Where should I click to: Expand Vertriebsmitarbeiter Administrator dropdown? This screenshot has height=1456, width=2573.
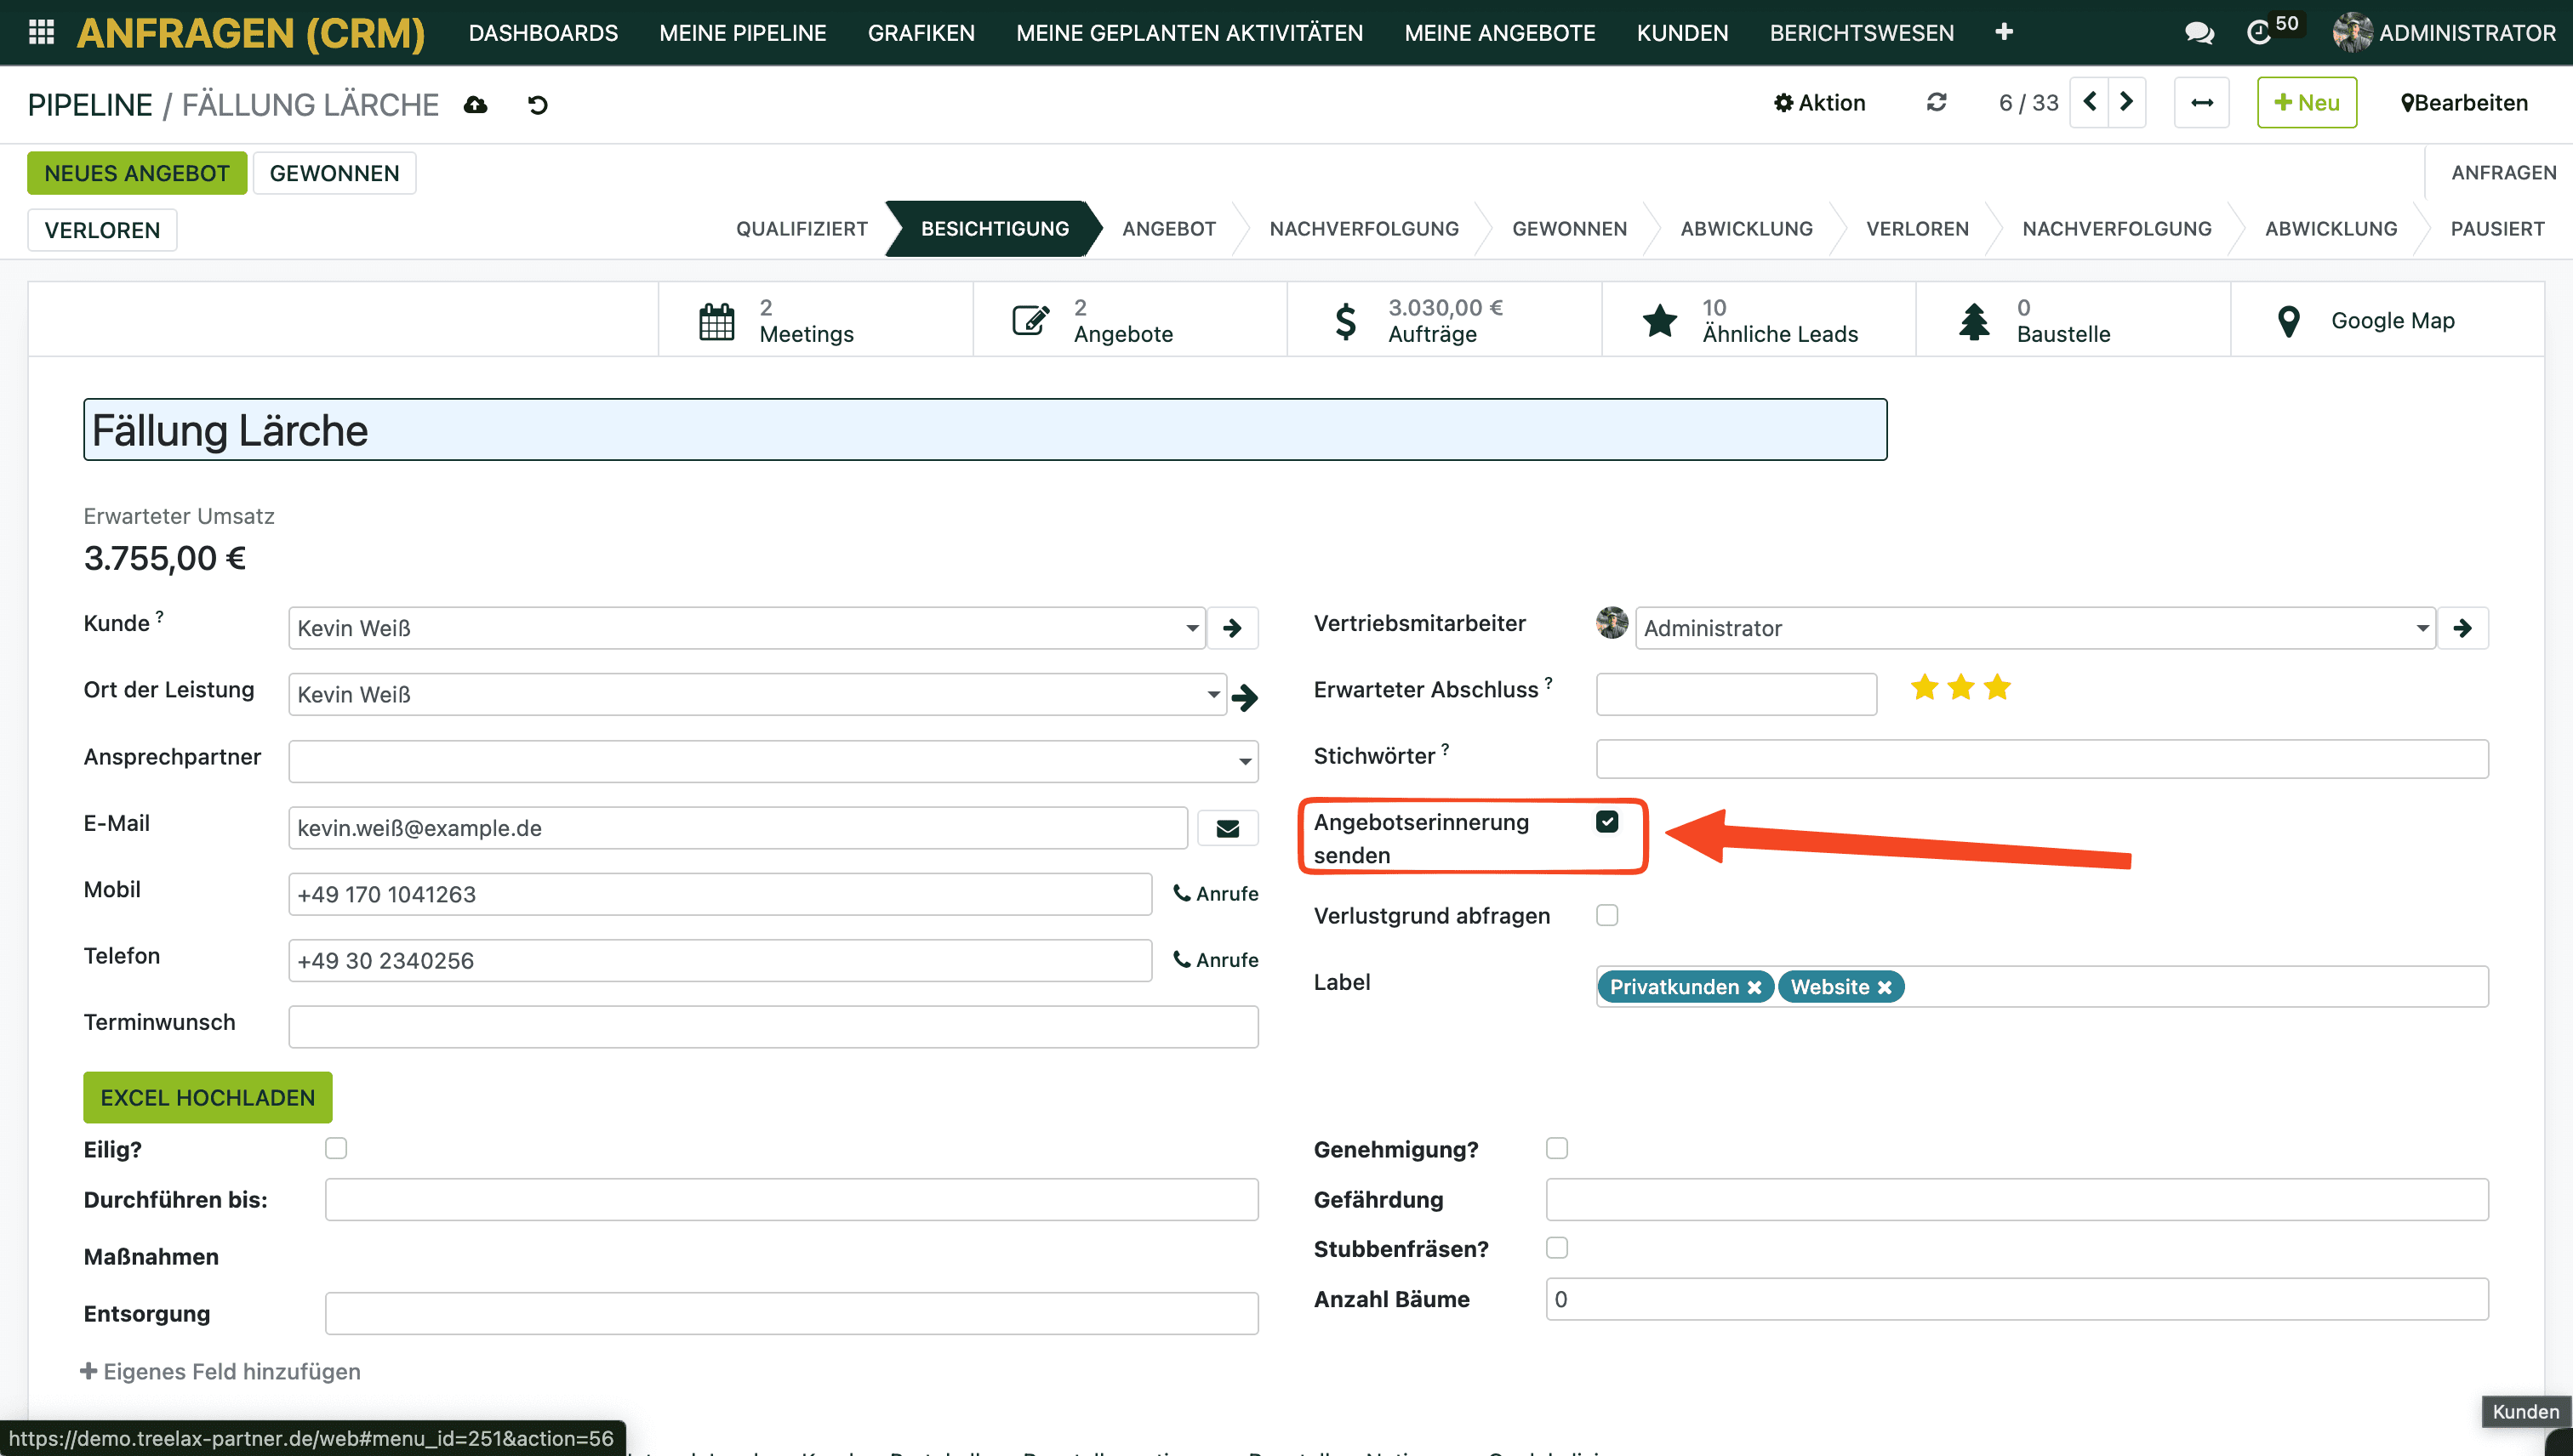click(x=2422, y=628)
